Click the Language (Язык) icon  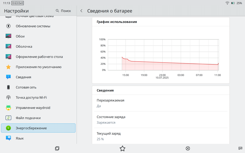click(x=8, y=138)
